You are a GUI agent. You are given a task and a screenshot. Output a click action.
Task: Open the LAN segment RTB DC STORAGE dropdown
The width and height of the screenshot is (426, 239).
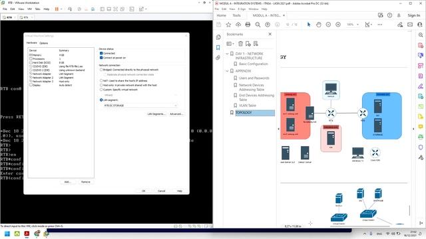pyautogui.click(x=140, y=106)
